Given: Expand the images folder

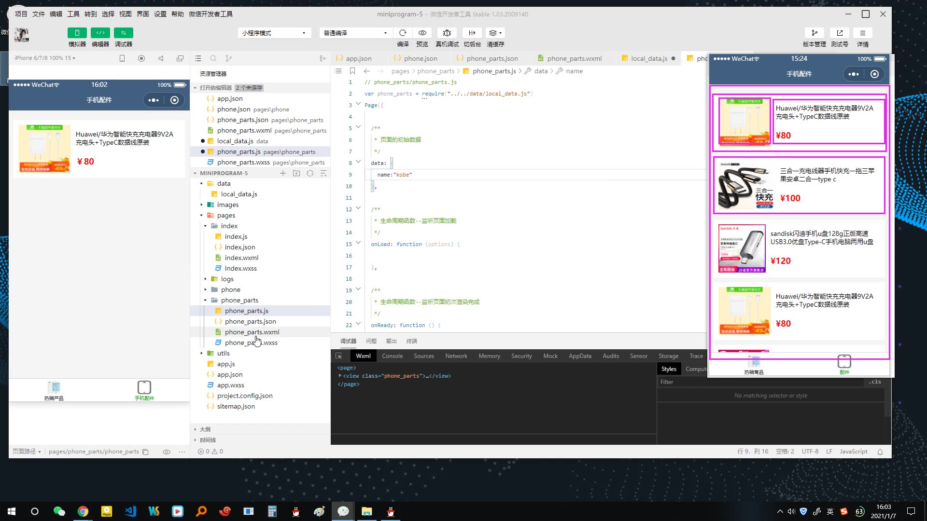Looking at the screenshot, I should click(x=227, y=205).
